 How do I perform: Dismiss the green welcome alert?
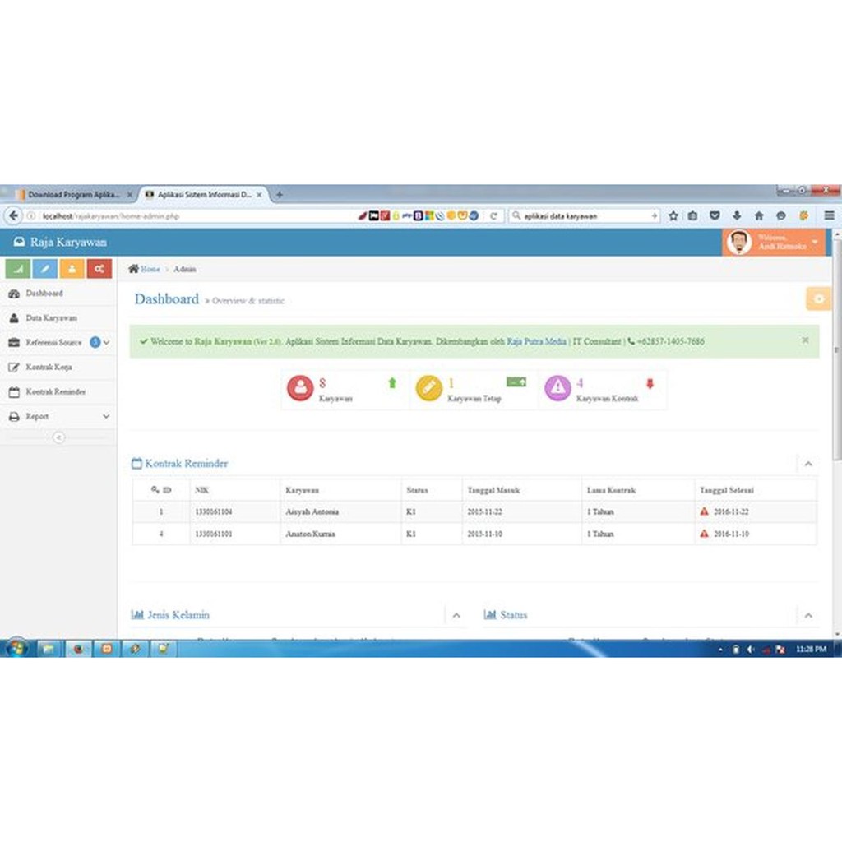pos(805,340)
